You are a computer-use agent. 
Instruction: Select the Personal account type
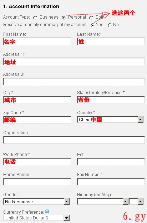[64, 18]
